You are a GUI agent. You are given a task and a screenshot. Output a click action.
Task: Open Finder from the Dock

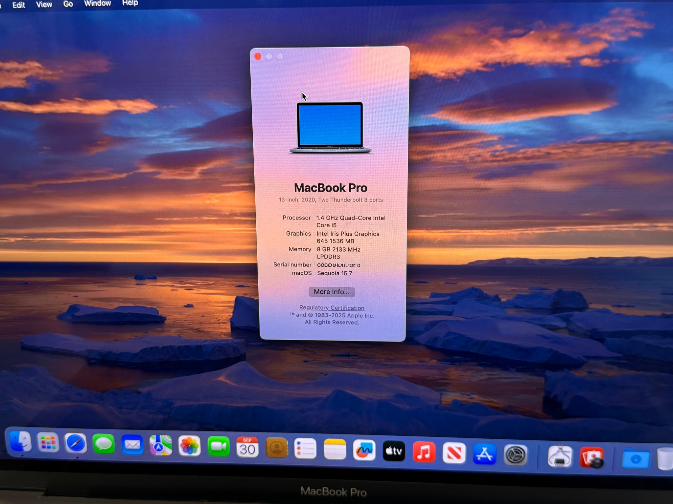click(x=21, y=441)
